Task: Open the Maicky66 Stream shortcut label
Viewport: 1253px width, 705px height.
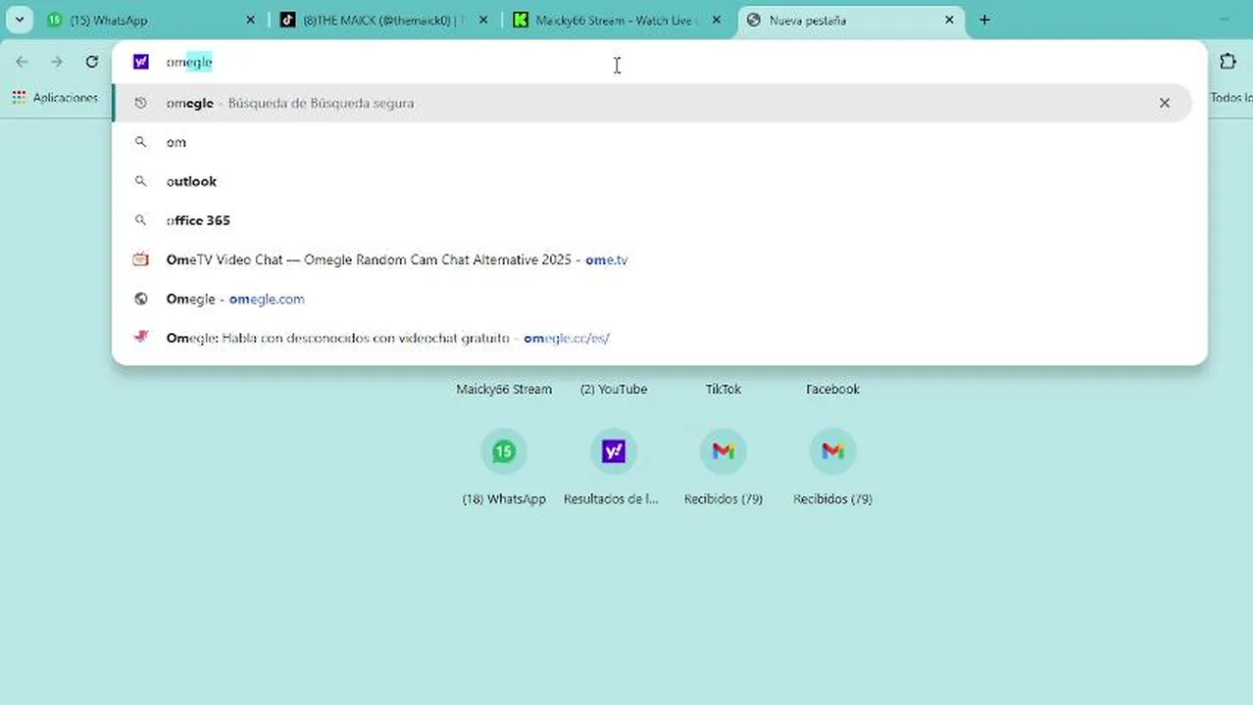Action: [504, 389]
